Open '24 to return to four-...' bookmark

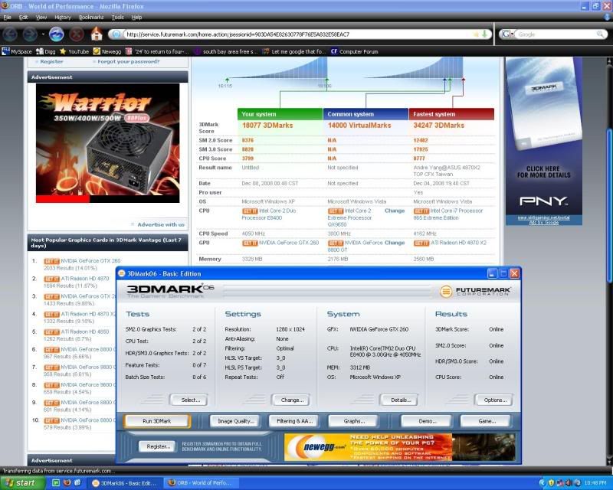157,51
